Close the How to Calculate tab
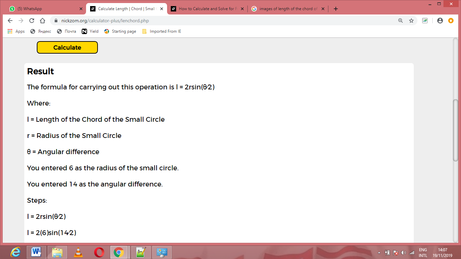Image resolution: width=461 pixels, height=259 pixels. click(x=242, y=9)
